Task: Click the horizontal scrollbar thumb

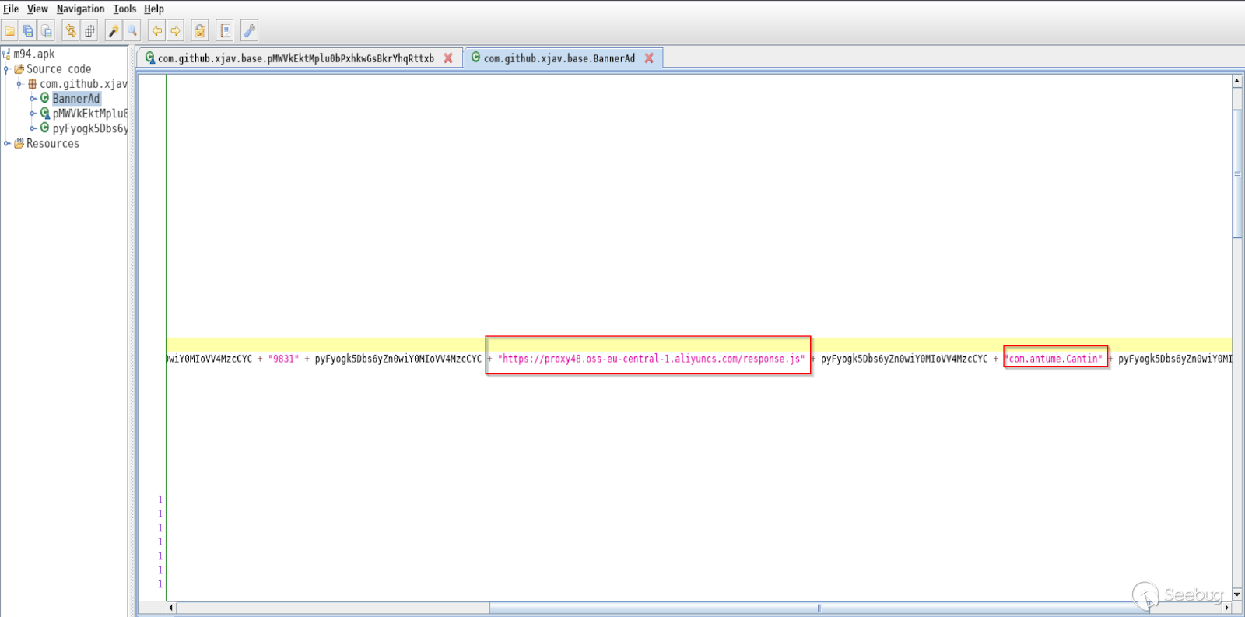Action: (819, 608)
